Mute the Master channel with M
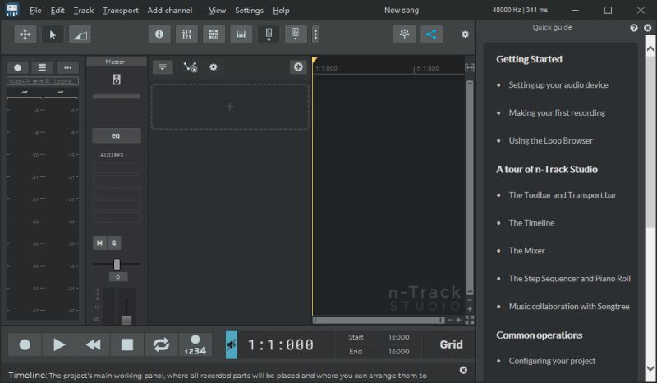The height and width of the screenshot is (383, 657). pyautogui.click(x=99, y=243)
